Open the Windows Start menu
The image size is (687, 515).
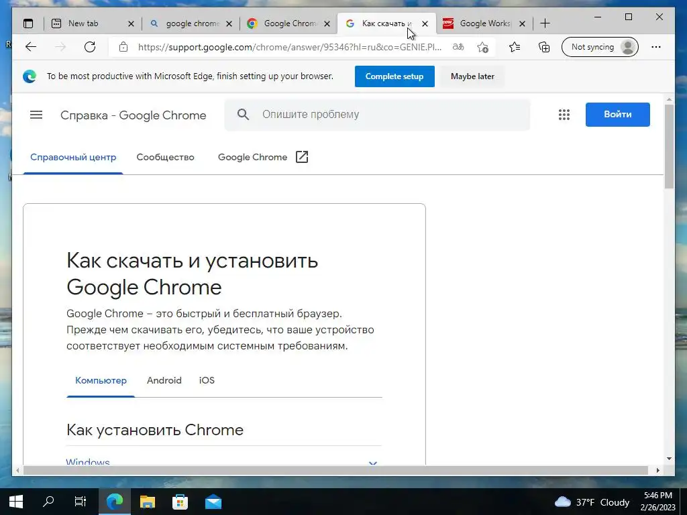pyautogui.click(x=16, y=502)
